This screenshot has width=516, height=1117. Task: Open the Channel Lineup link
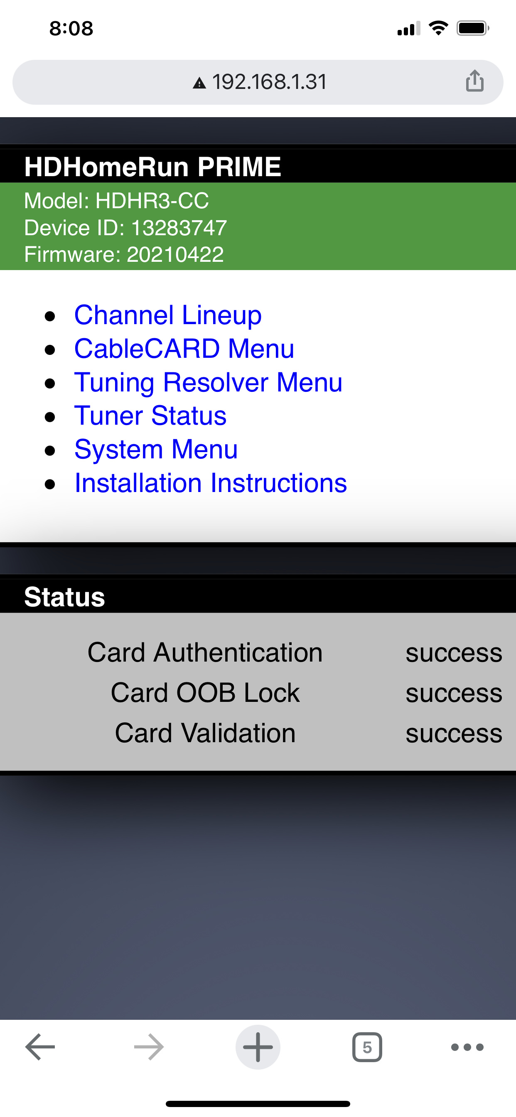pos(168,315)
